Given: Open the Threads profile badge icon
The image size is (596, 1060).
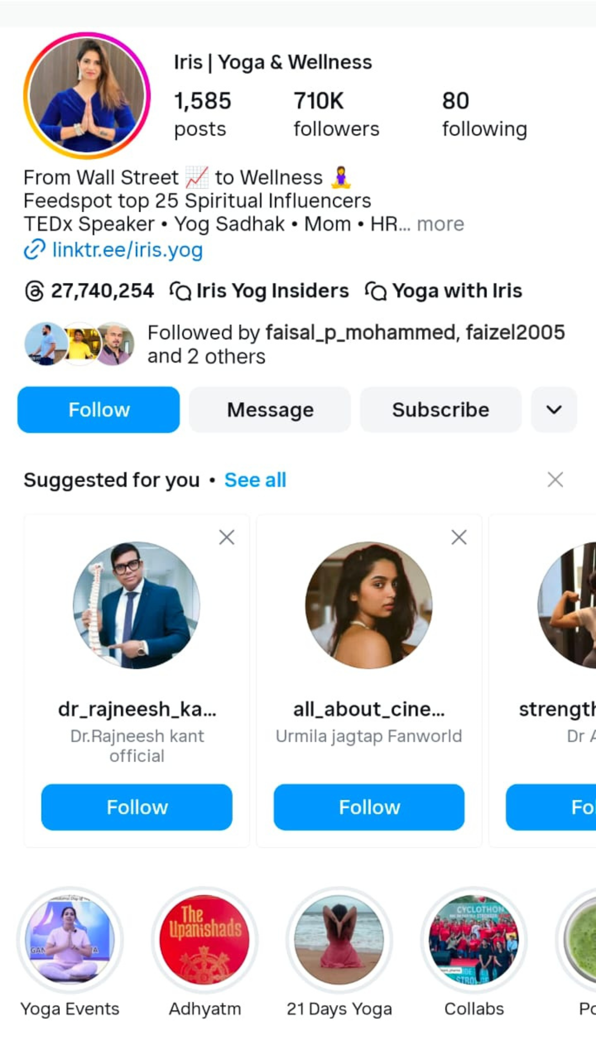Looking at the screenshot, I should (x=34, y=290).
